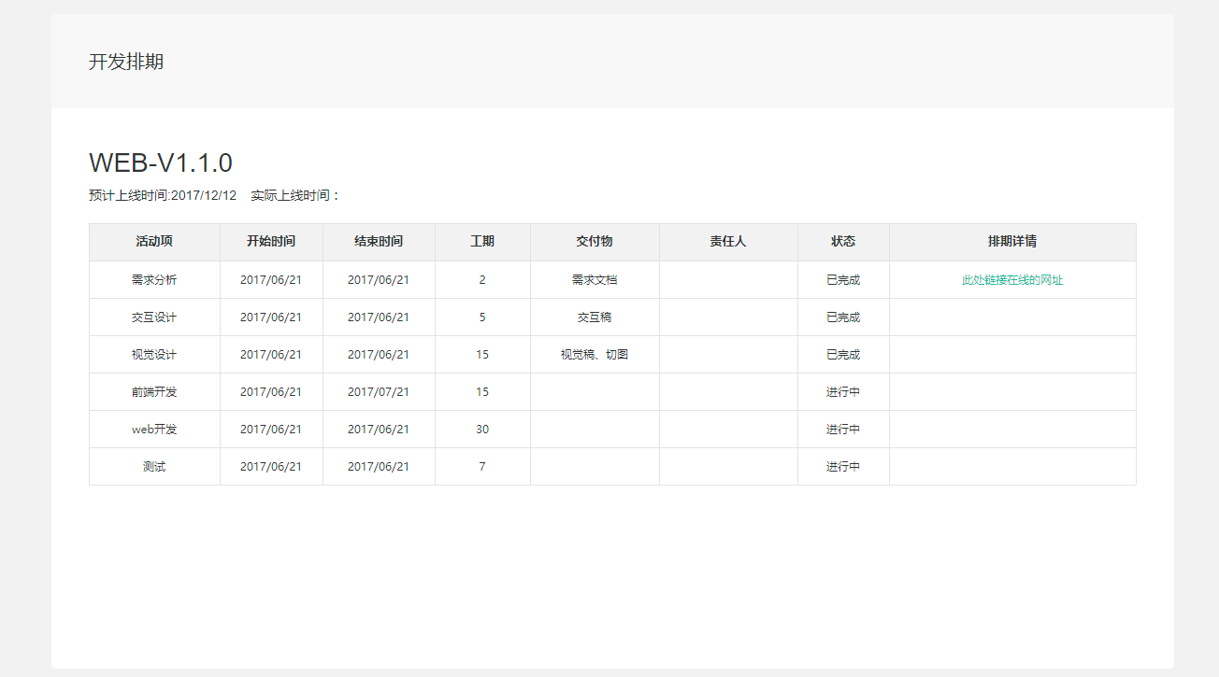Select the 需求分析 activity cell
This screenshot has height=677, width=1219.
[x=154, y=280]
